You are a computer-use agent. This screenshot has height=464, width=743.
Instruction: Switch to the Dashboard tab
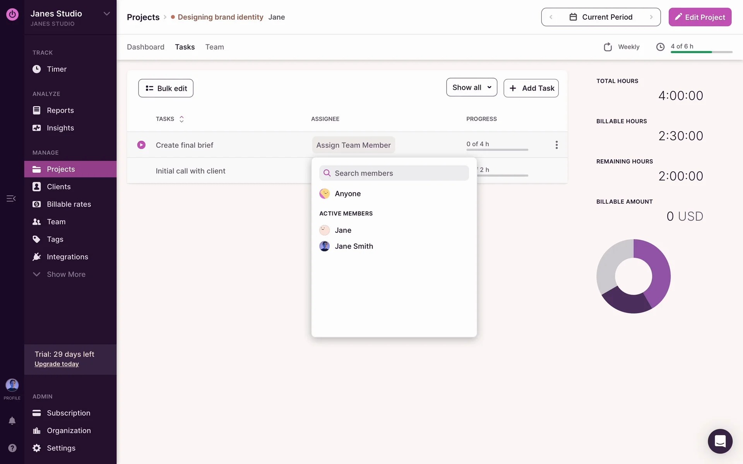coord(146,47)
